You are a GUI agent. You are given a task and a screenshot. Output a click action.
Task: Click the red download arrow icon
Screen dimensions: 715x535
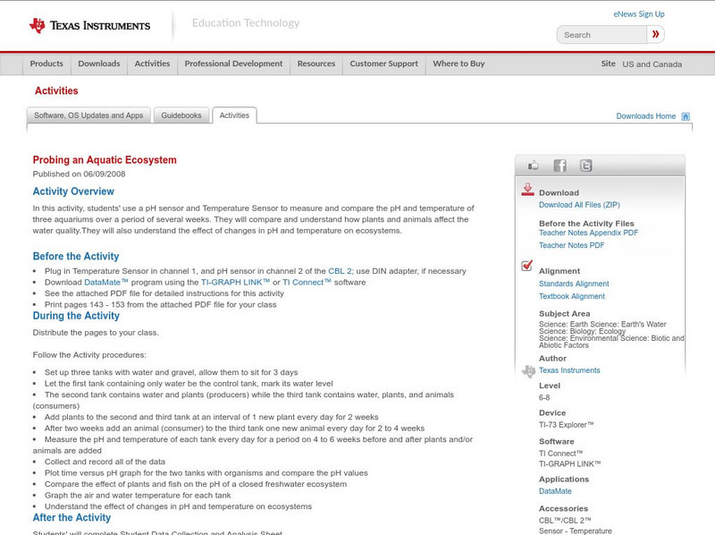coord(527,190)
